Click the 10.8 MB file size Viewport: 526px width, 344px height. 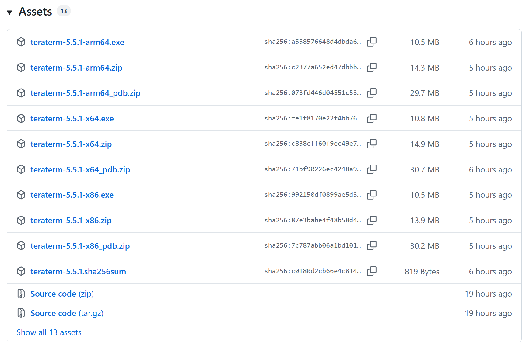(425, 119)
